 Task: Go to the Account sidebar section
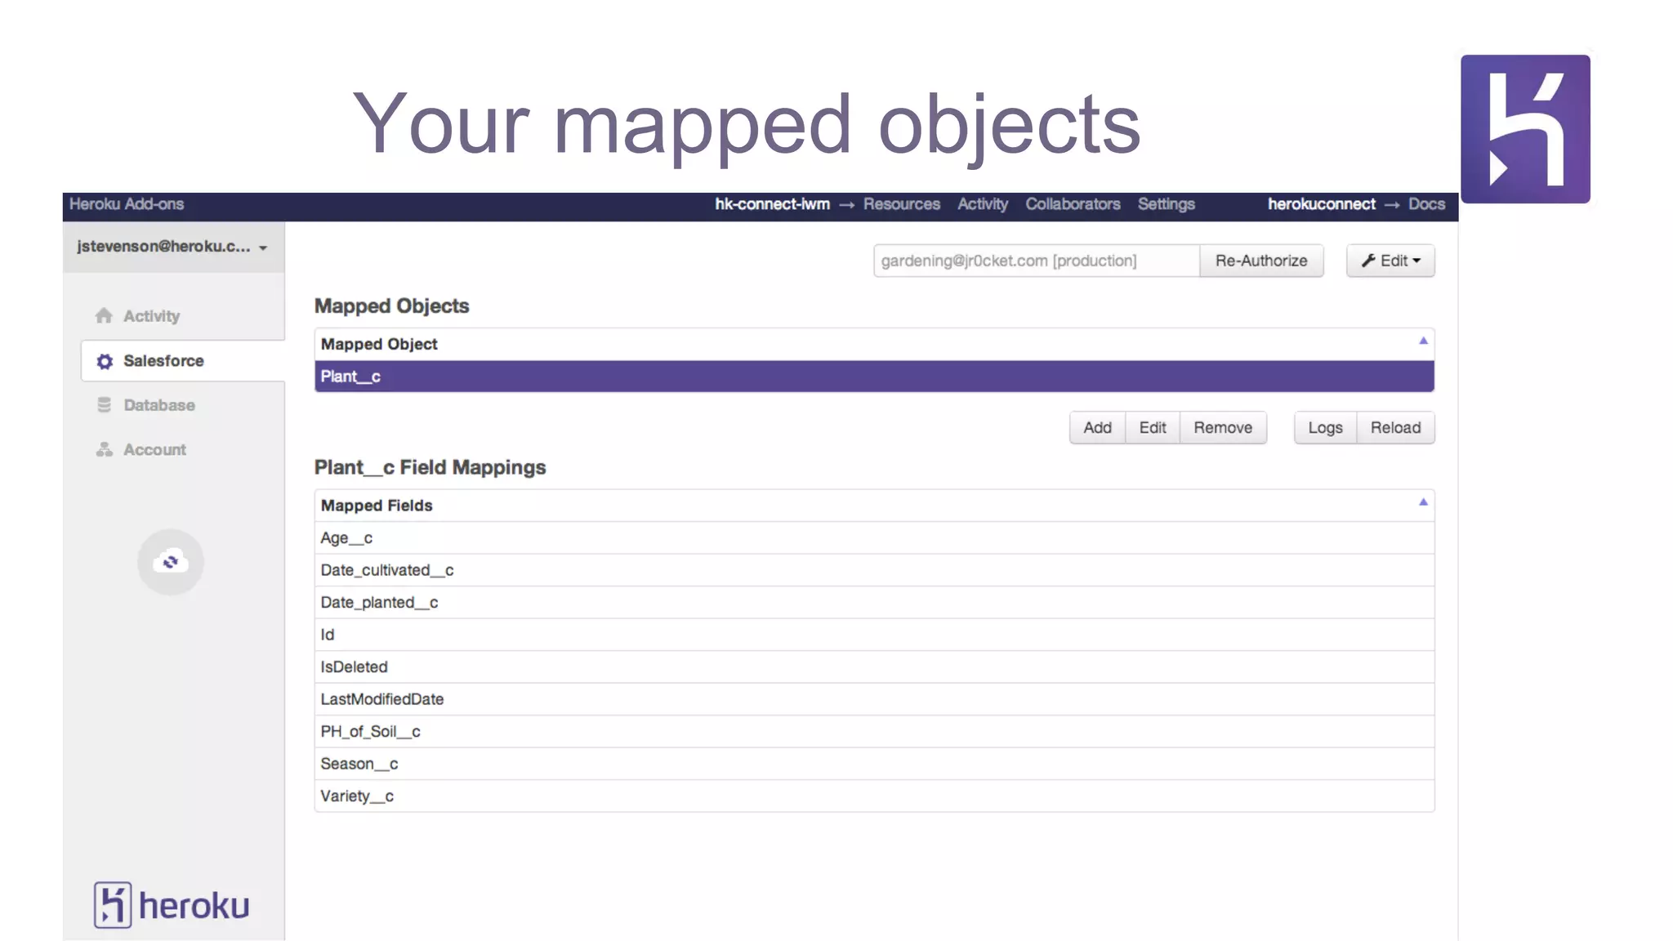(154, 449)
